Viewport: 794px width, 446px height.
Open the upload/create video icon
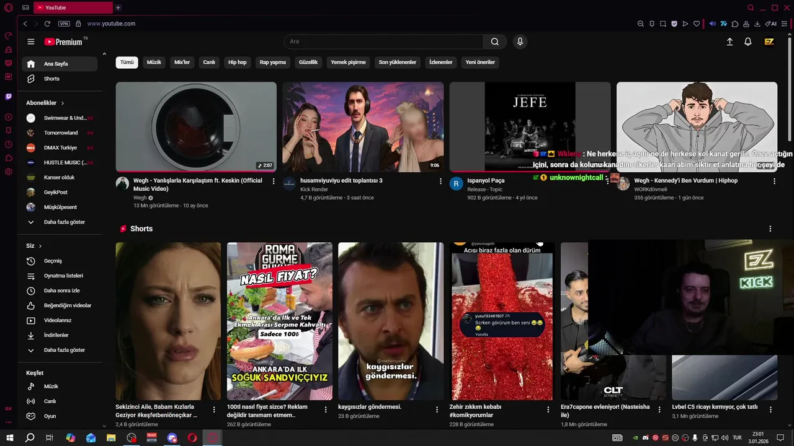729,42
